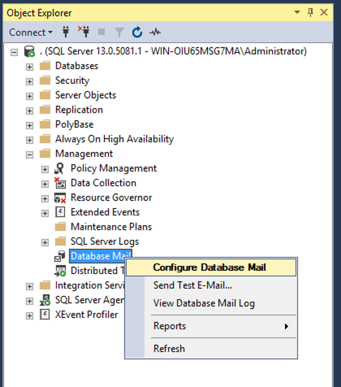Close the Object Explorer panel
The height and width of the screenshot is (387, 341).
coord(324,12)
